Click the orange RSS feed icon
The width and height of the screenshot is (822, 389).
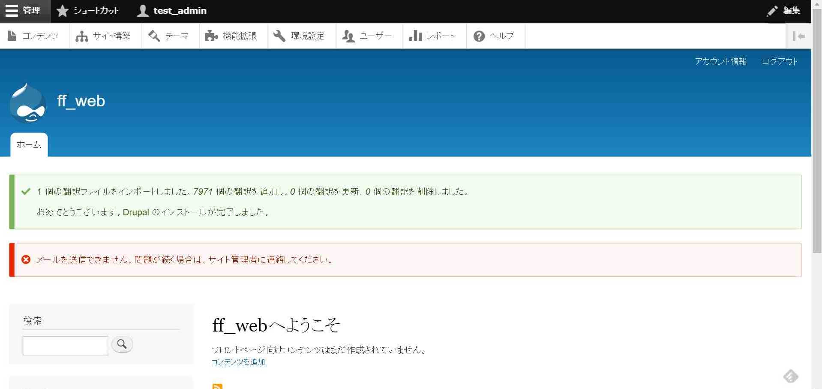(217, 386)
